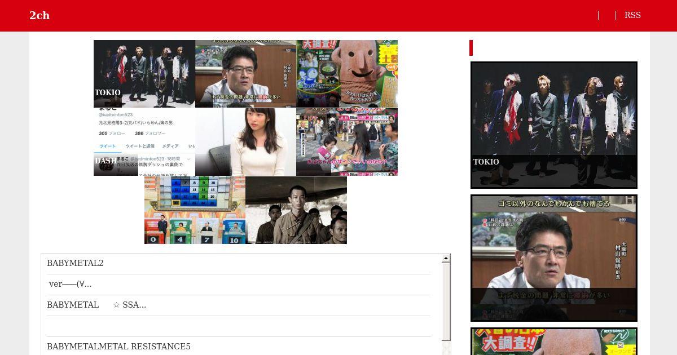Screen dimensions: 677x355
Task: Open soldiers in uniform movie thumbnail
Action: click(x=296, y=210)
